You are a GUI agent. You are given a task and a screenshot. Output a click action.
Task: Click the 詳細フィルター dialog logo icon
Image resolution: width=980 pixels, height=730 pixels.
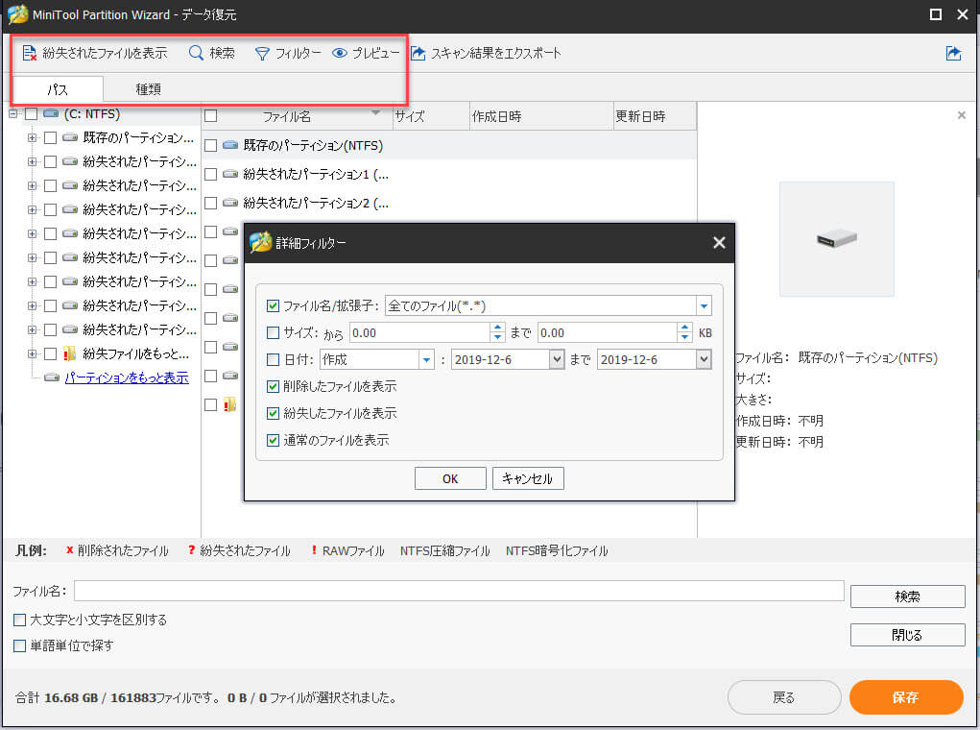pyautogui.click(x=261, y=242)
